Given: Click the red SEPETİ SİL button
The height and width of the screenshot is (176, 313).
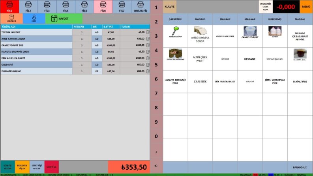Looking at the screenshot, I should coord(51,167).
